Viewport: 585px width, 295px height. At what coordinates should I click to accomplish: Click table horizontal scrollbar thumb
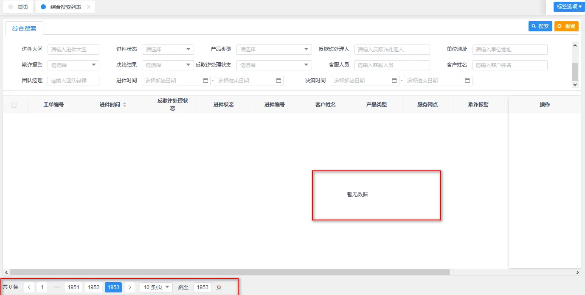click(x=230, y=272)
